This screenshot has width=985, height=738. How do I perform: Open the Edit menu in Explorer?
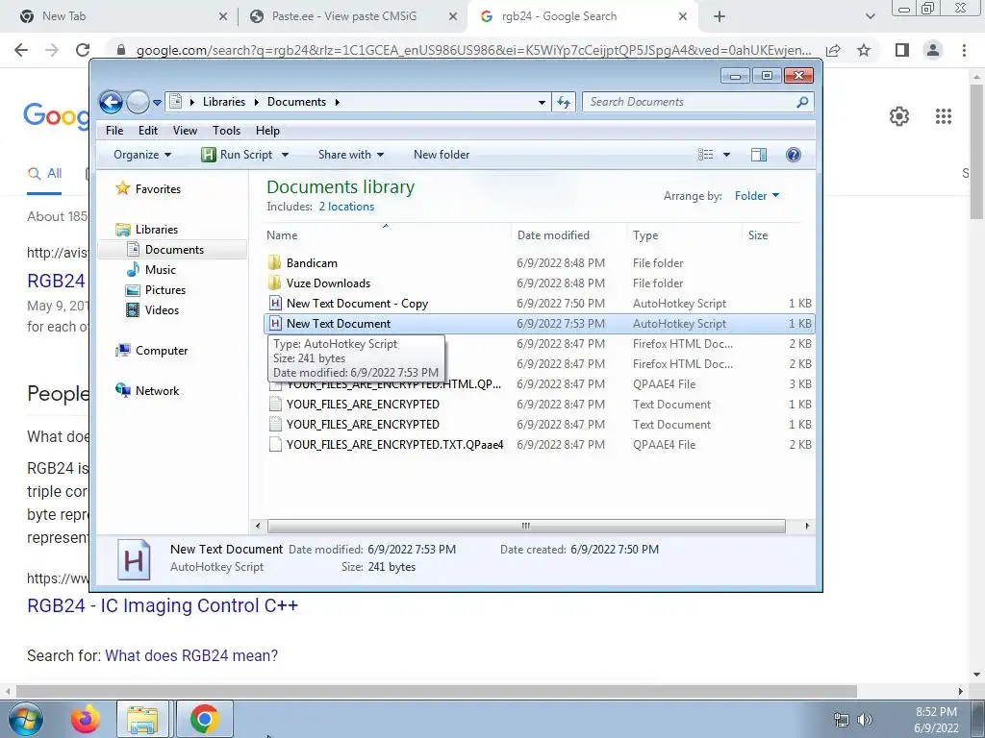148,131
